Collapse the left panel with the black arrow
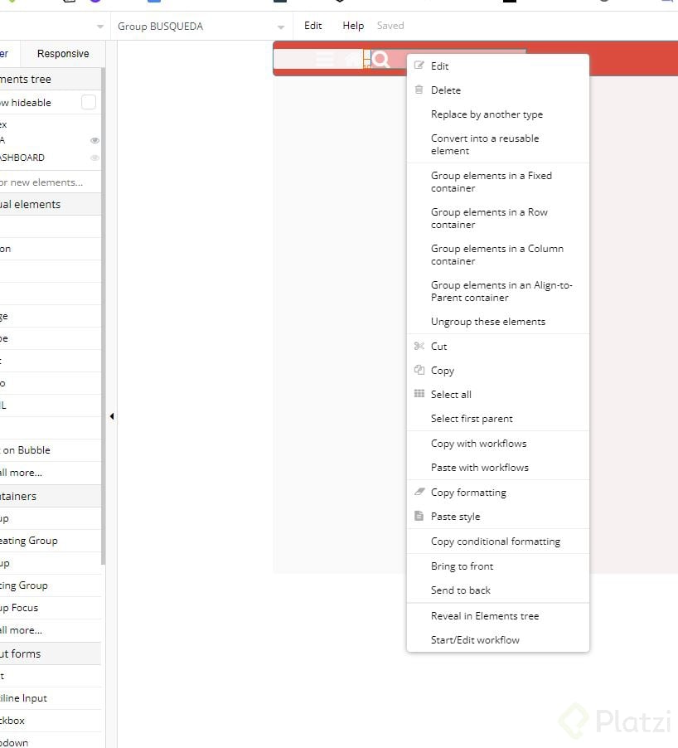This screenshot has width=678, height=748. [x=112, y=416]
